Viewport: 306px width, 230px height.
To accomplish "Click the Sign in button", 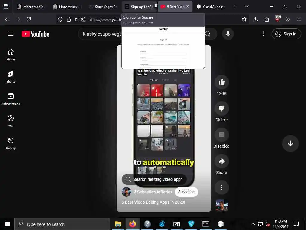I will pos(286,34).
